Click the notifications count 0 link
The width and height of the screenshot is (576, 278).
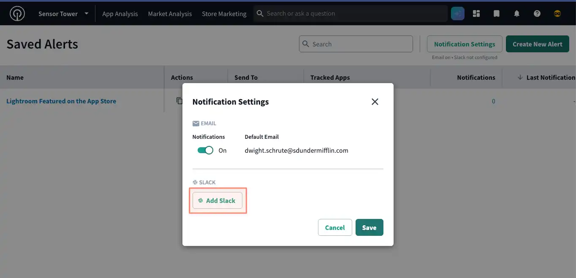(494, 101)
